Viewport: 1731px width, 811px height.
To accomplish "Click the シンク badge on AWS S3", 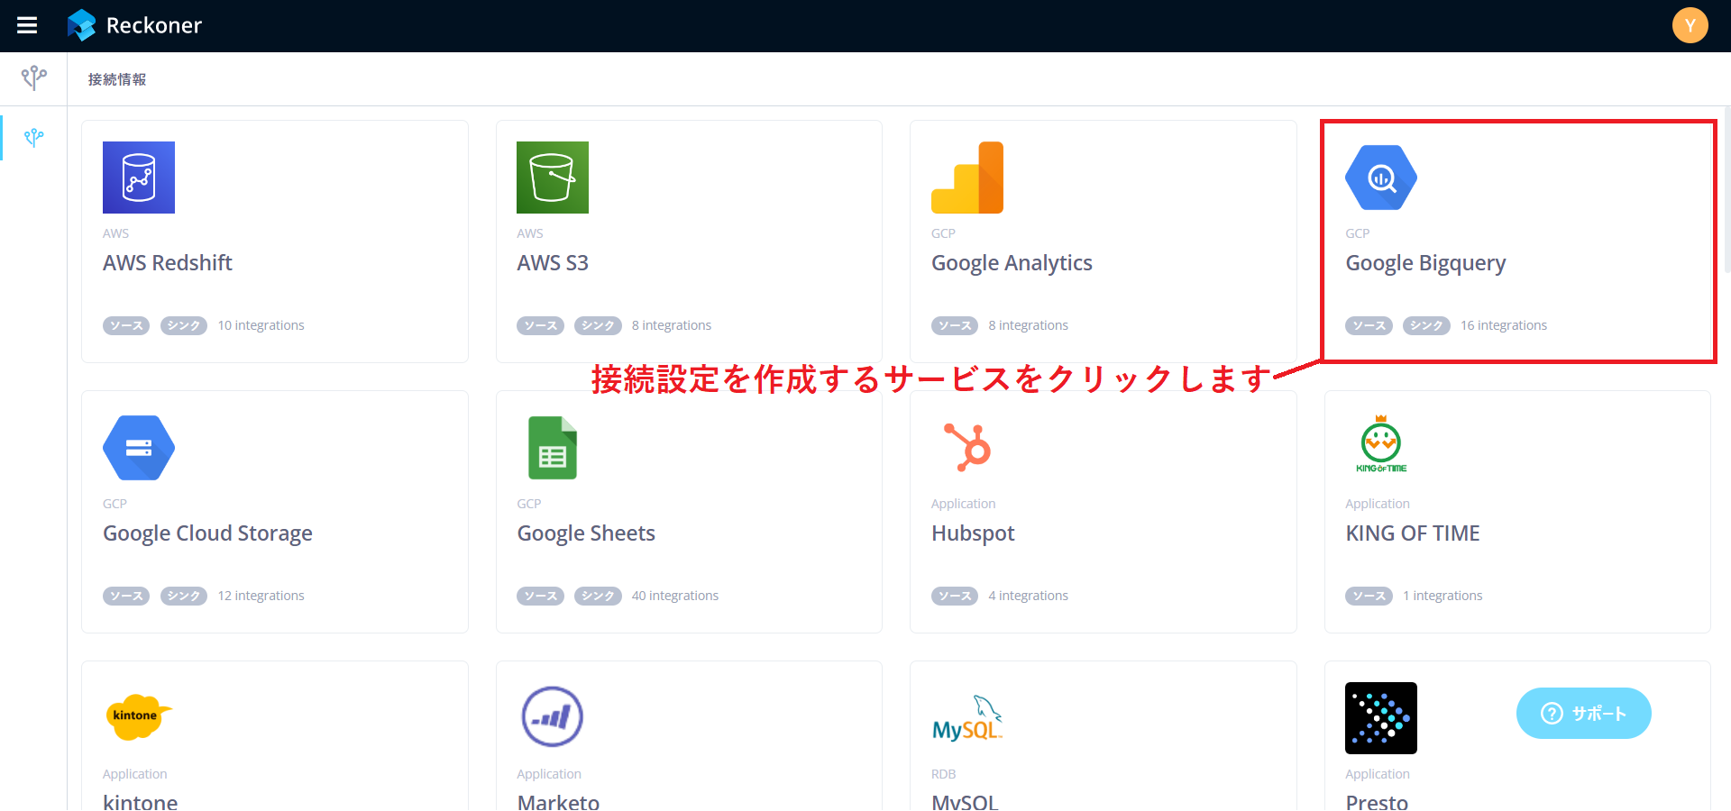I will [x=598, y=325].
